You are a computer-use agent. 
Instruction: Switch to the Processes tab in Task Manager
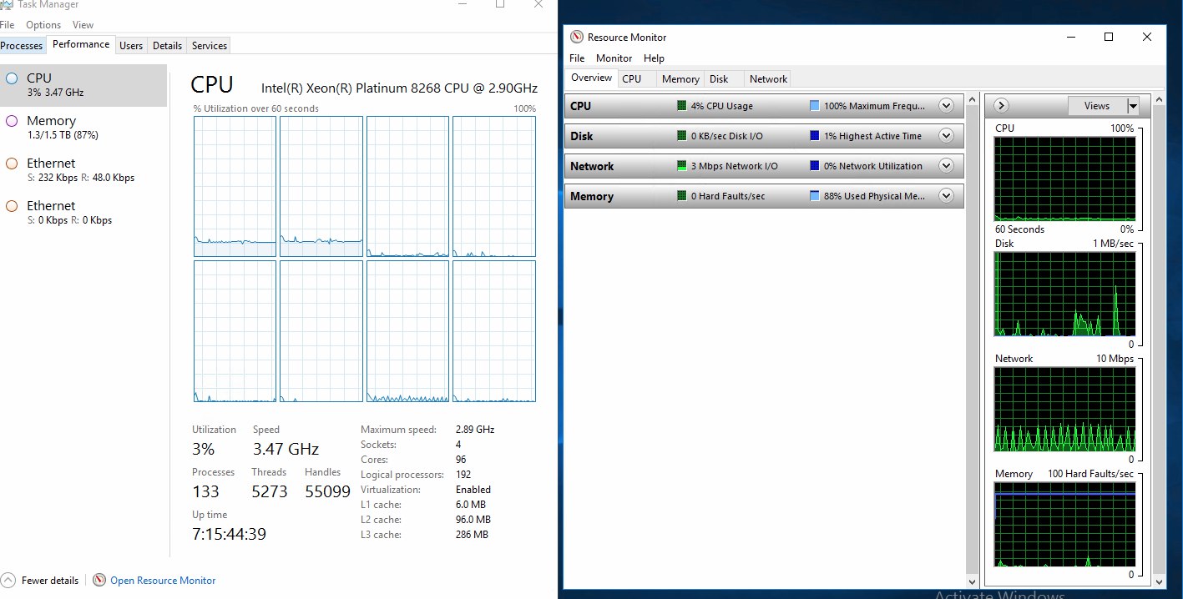pos(22,46)
